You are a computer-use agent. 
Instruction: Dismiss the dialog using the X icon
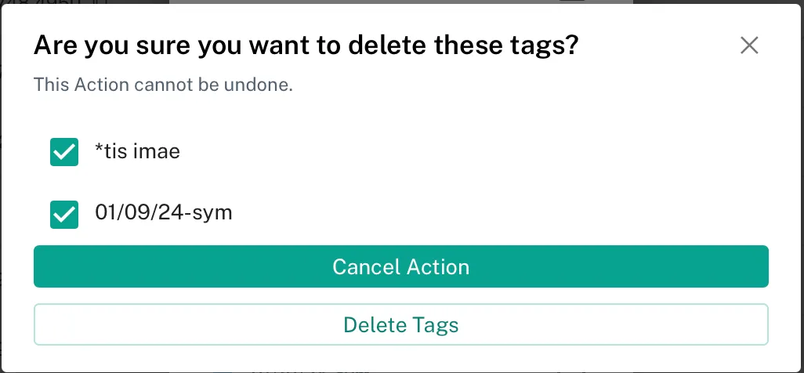pyautogui.click(x=749, y=45)
